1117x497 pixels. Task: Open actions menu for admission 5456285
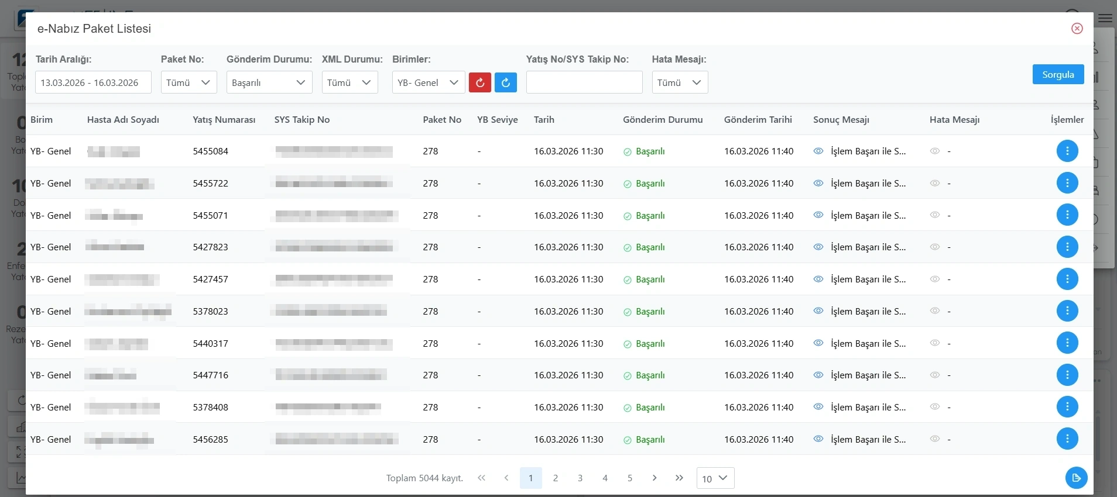pos(1067,439)
